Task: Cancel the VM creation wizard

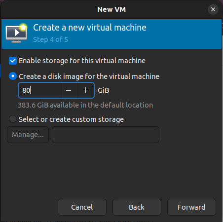Action: coord(82,207)
